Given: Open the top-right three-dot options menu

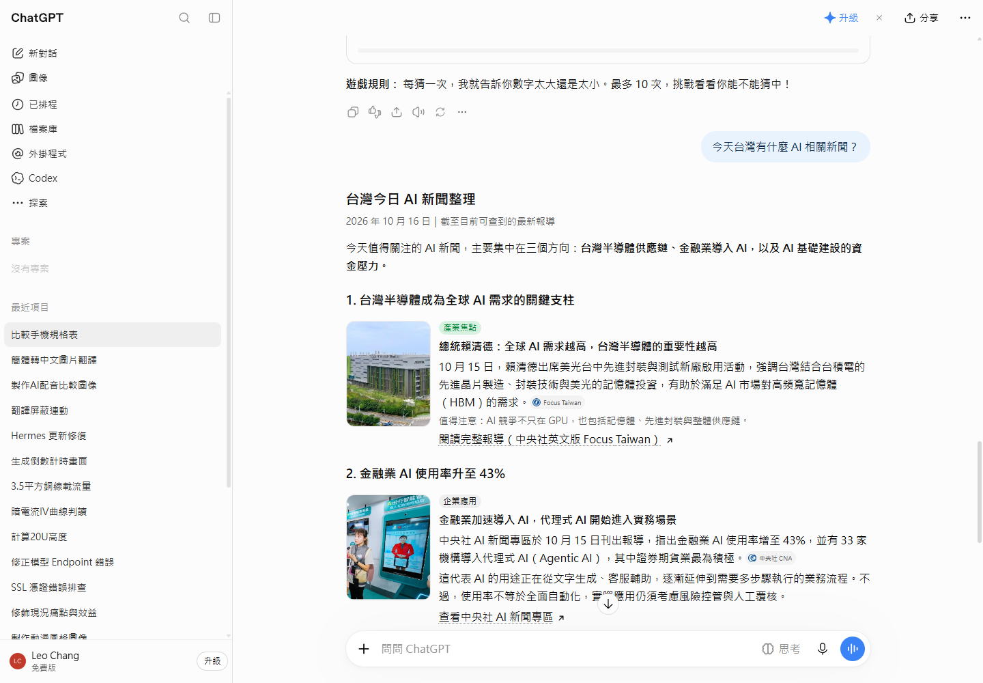Looking at the screenshot, I should pyautogui.click(x=965, y=18).
